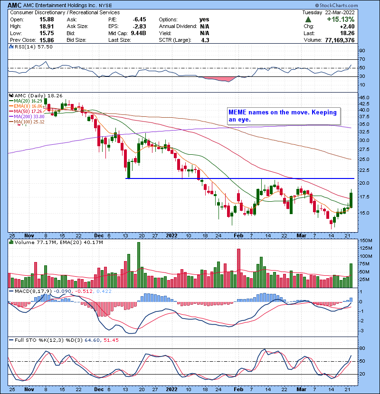The image size is (380, 394).
Task: Click the MACD signal value -0.512
Action: coord(84,291)
